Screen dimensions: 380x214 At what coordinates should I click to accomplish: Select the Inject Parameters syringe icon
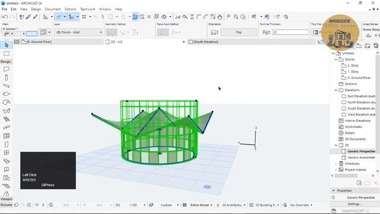tap(36, 17)
